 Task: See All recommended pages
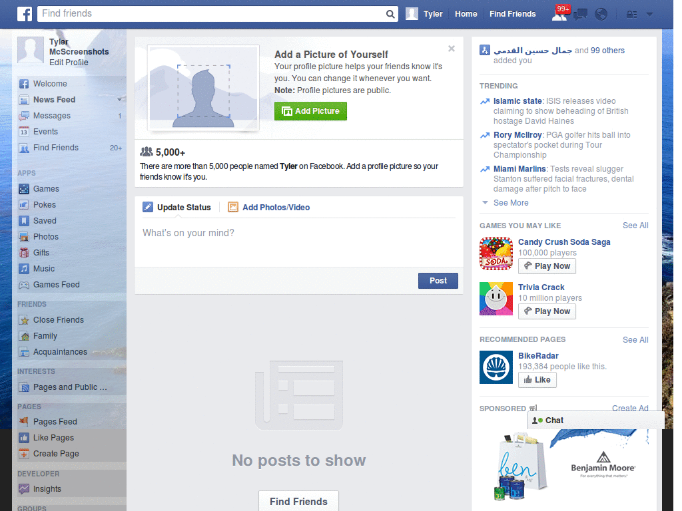(635, 340)
